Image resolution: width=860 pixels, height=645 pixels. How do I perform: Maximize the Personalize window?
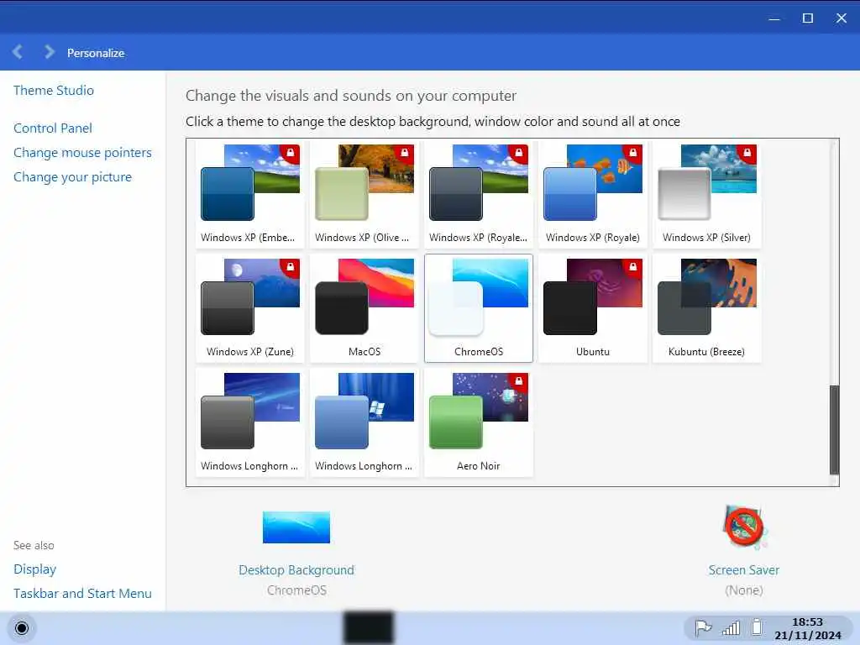(x=807, y=18)
